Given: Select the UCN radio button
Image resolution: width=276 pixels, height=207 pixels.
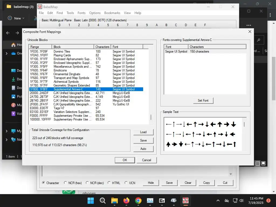Looking at the screenshot, I should 126,183.
